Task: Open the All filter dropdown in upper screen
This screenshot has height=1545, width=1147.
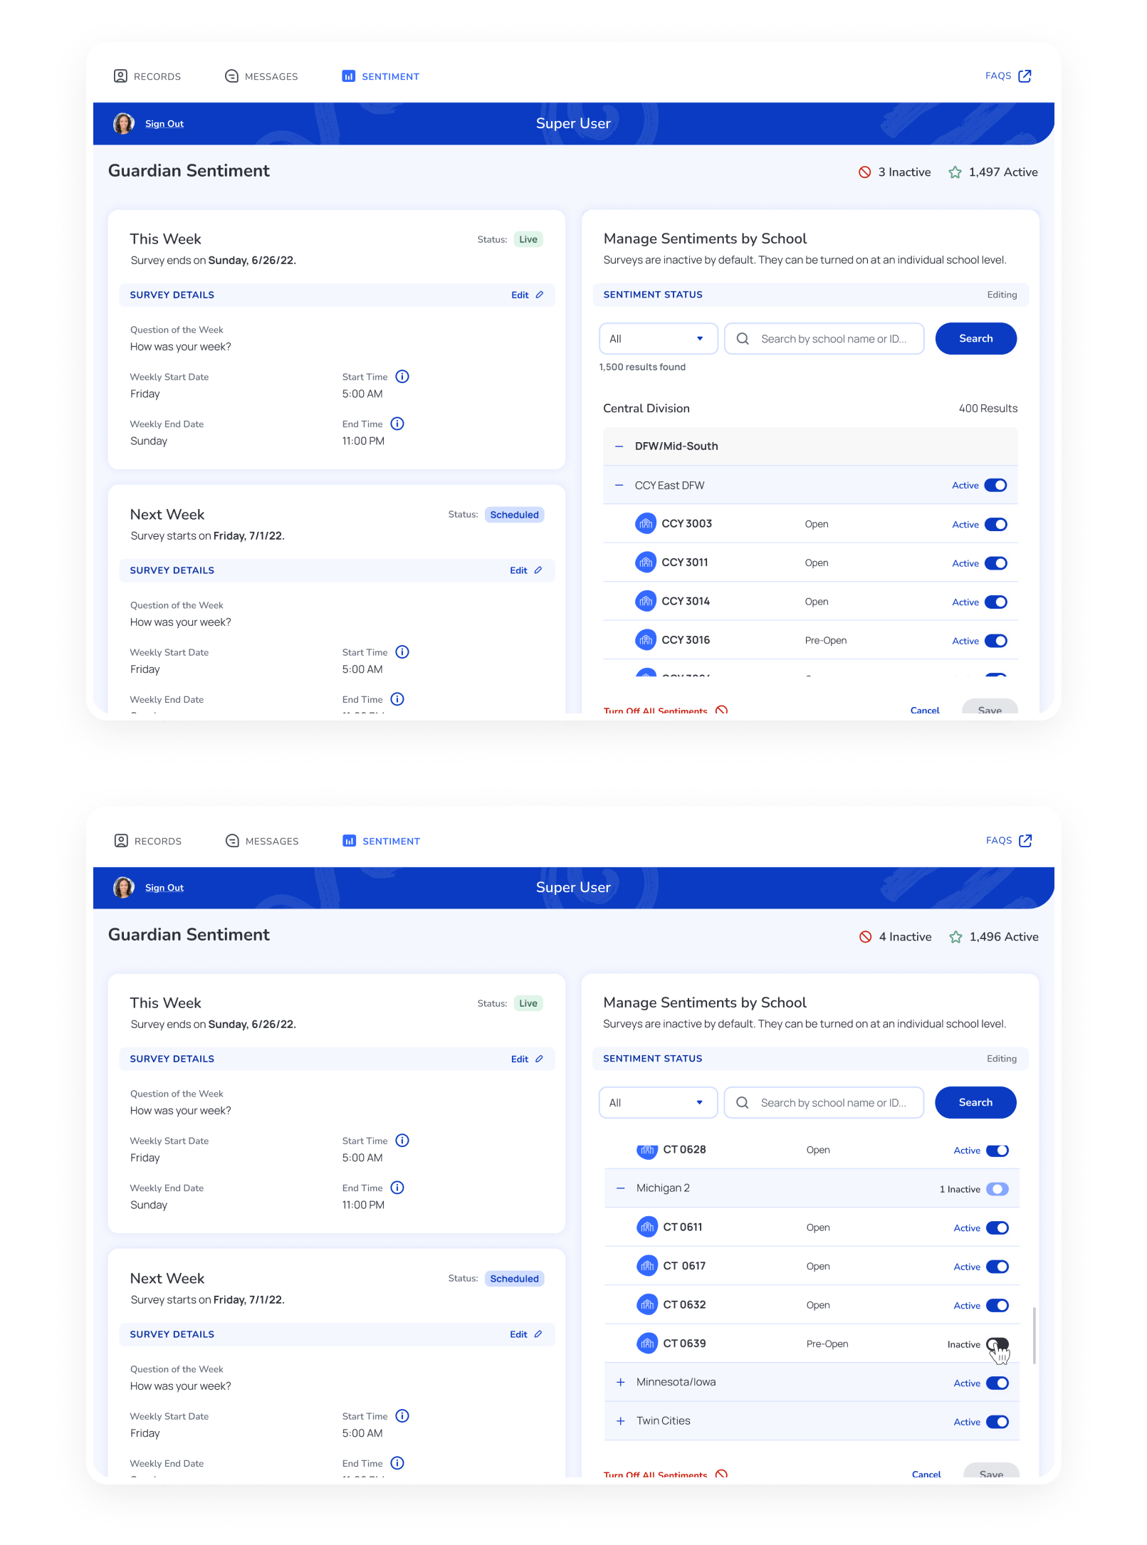Action: click(658, 339)
